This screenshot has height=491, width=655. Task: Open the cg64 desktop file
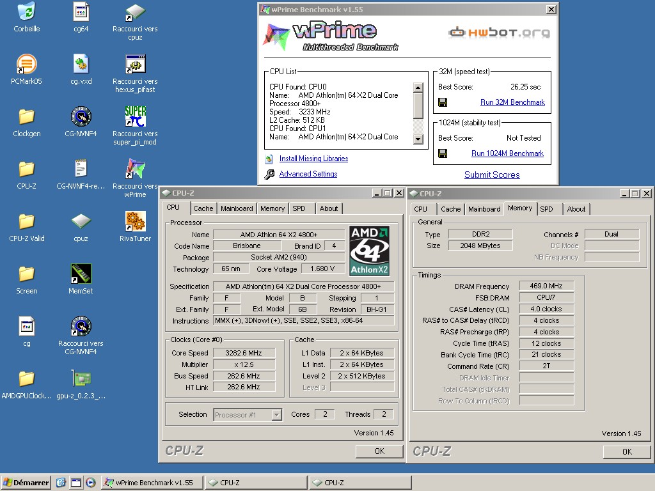point(81,13)
